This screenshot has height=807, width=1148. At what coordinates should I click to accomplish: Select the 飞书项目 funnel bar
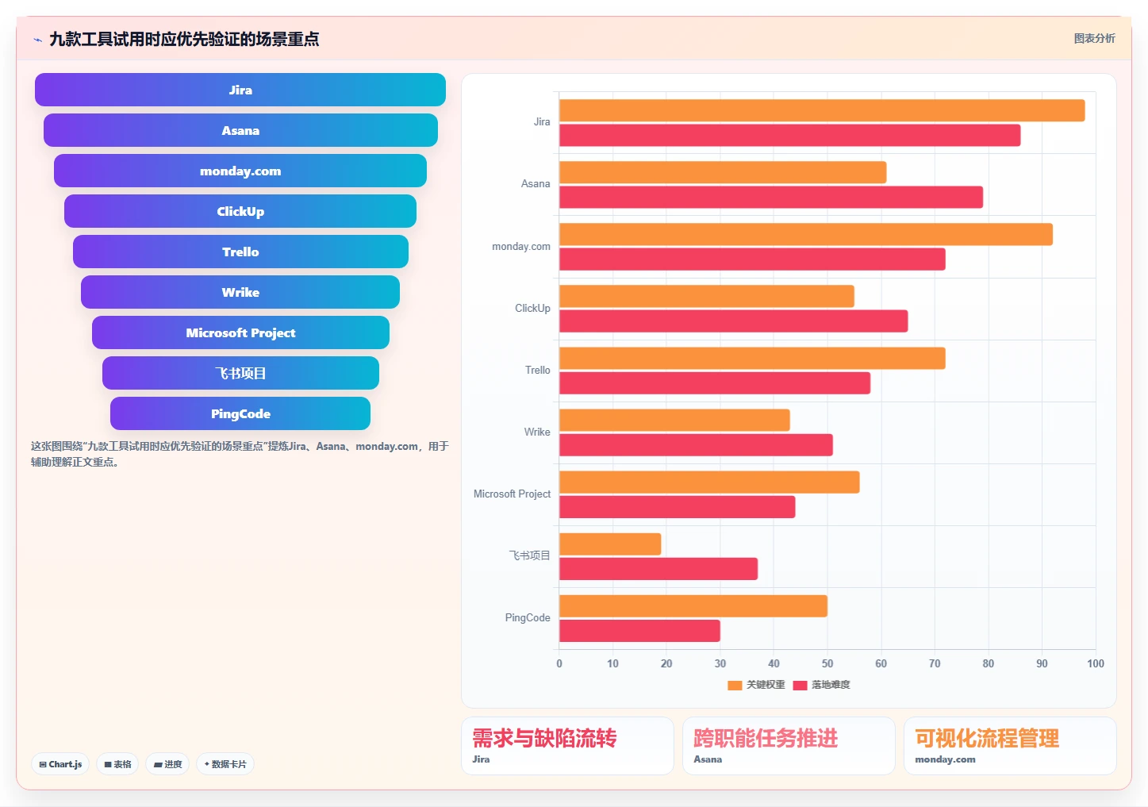coord(240,373)
